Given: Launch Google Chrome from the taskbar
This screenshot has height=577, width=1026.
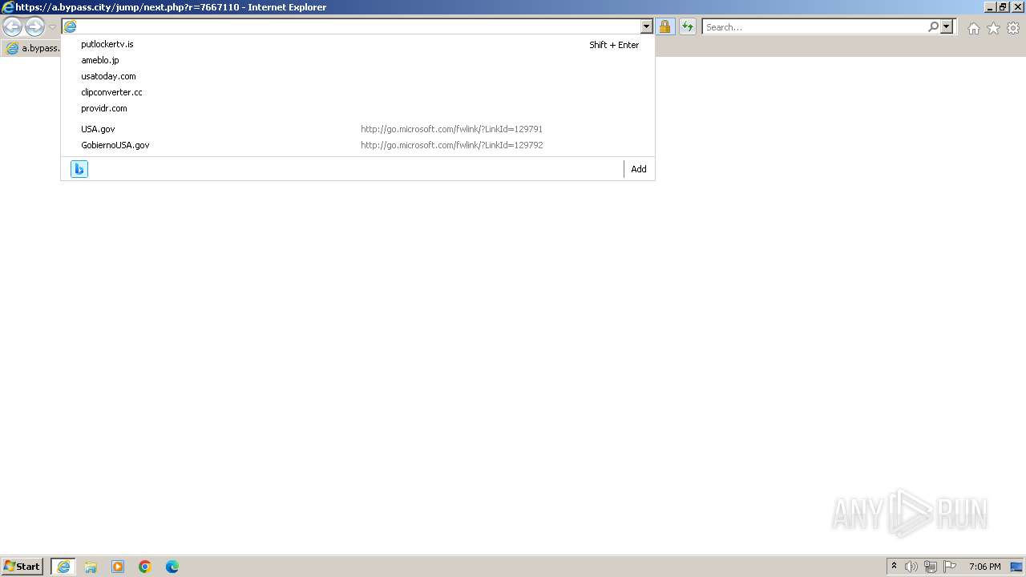Looking at the screenshot, I should (145, 567).
